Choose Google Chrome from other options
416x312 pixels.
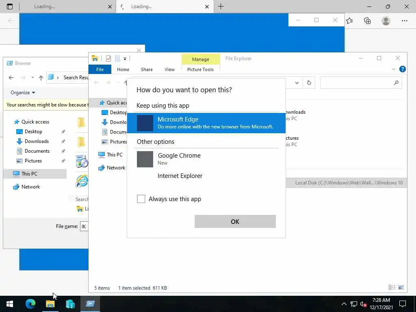pos(206,159)
